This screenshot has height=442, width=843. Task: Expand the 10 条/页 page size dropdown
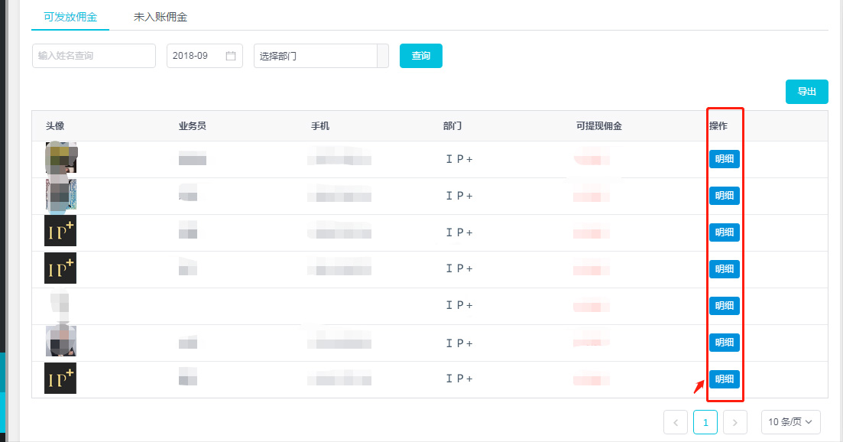click(x=790, y=422)
